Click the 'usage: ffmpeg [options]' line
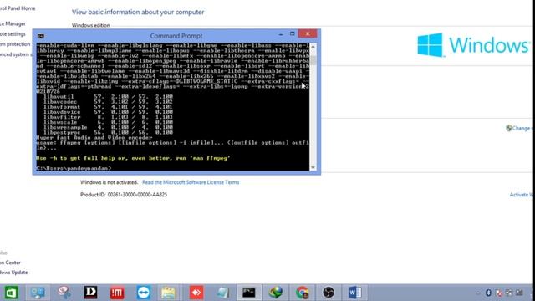 (x=173, y=143)
